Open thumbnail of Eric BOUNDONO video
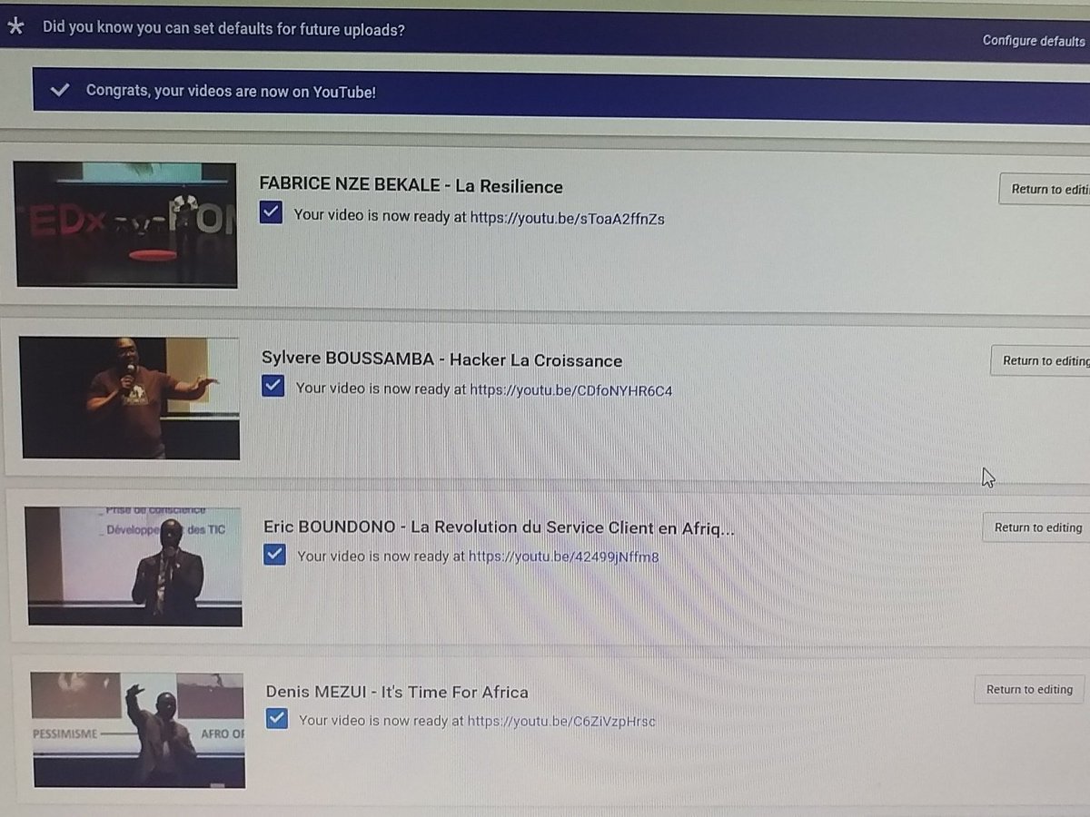 click(x=134, y=566)
